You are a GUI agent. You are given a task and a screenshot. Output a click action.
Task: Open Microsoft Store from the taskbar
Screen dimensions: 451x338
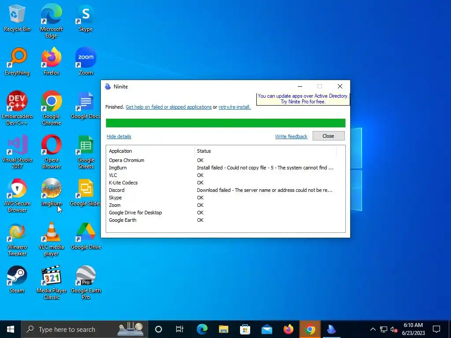[245, 329]
